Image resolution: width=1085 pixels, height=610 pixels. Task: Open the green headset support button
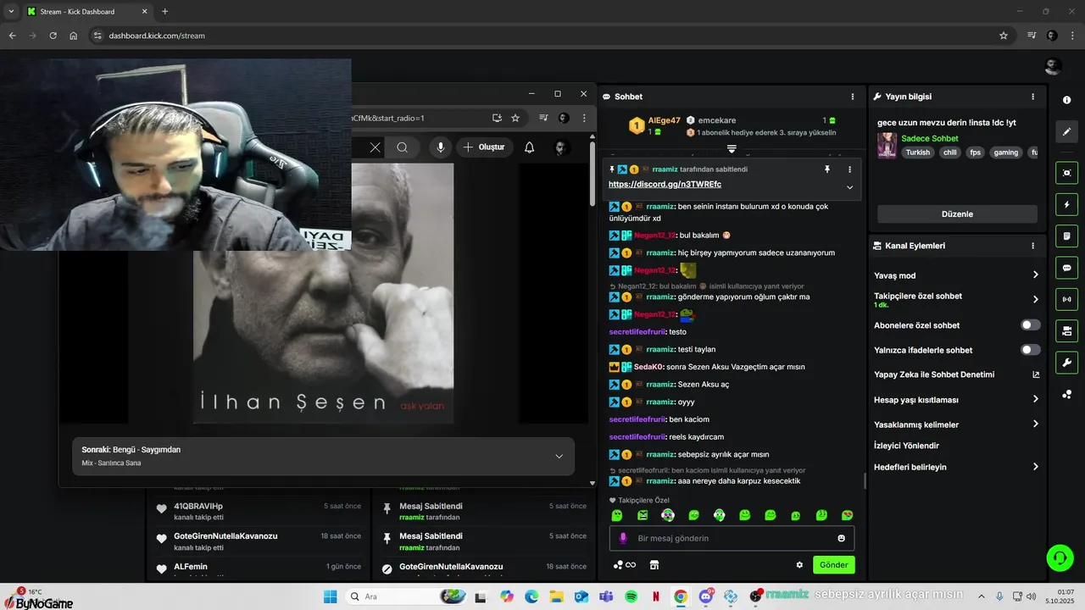1060,557
